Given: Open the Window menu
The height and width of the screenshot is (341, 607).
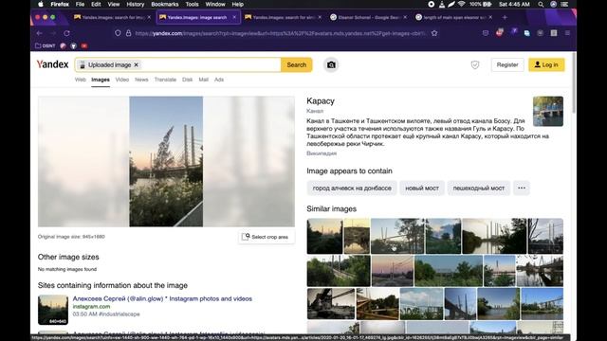Looking at the screenshot, I should 215,4.
